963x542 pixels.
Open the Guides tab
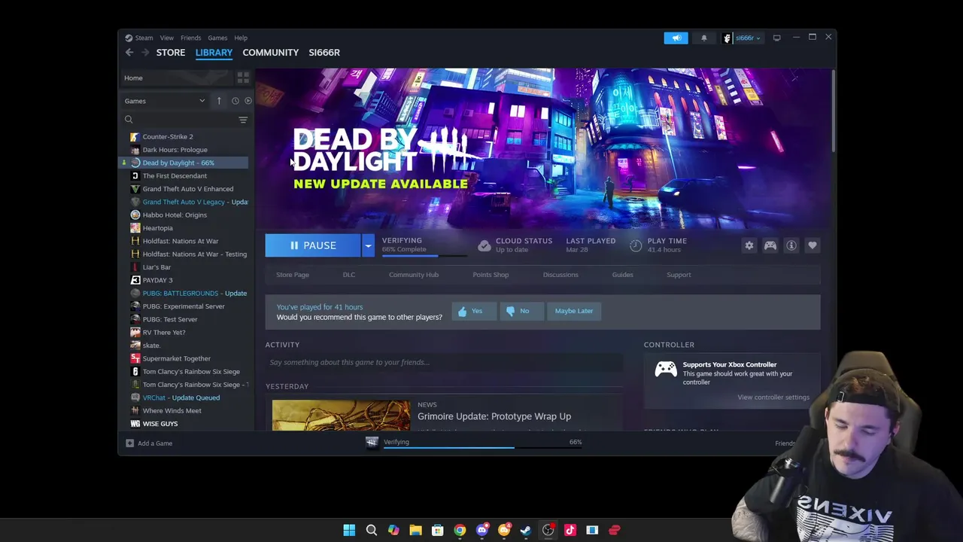point(622,275)
